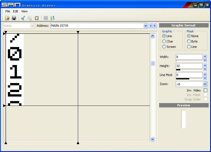
Task: Select the Char graphic radio button
Action: click(164, 41)
